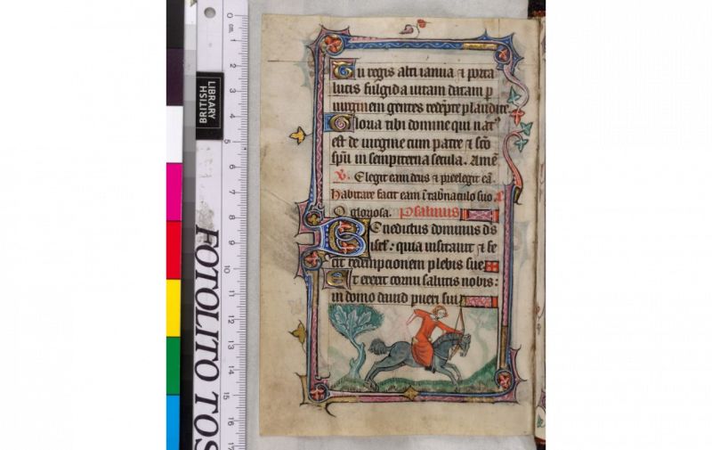Select the red swatch on the color scale
Viewport: 712px width, 450px height.
(173, 250)
